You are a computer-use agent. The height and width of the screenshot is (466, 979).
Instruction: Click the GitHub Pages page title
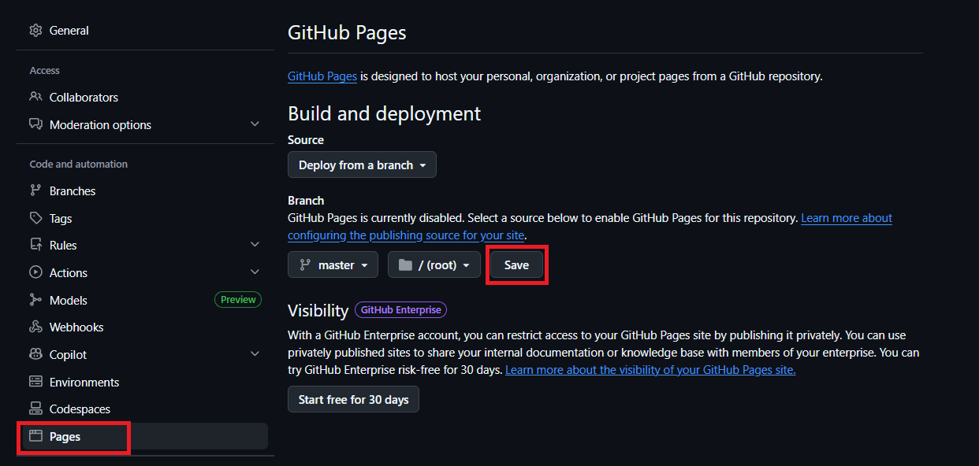click(x=347, y=33)
